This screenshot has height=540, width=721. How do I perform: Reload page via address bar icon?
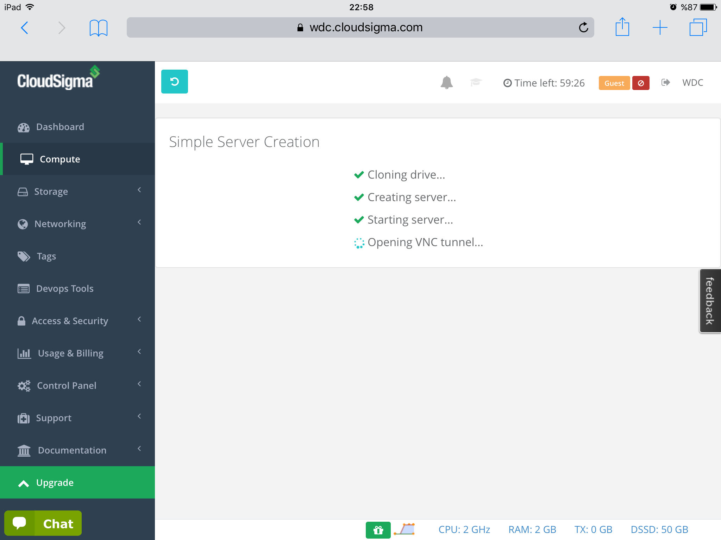tap(583, 27)
